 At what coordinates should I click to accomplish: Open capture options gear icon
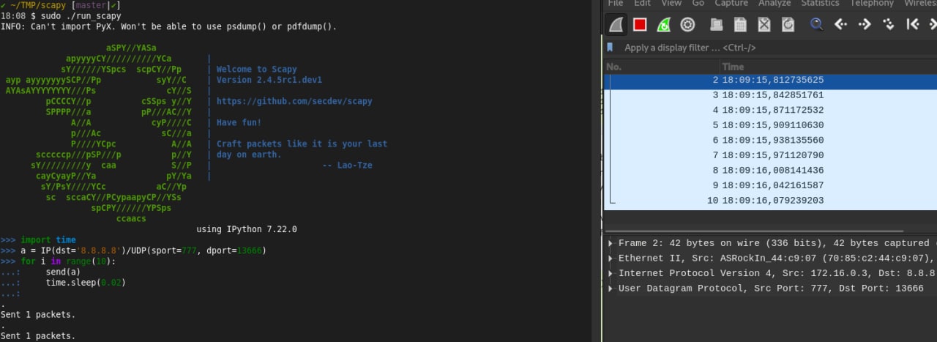[687, 24]
